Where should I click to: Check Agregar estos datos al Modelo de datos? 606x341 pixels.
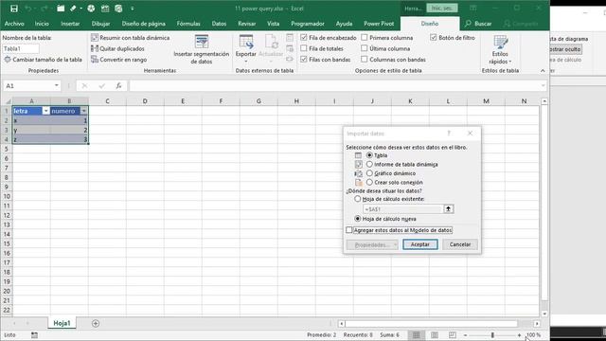[x=349, y=230]
